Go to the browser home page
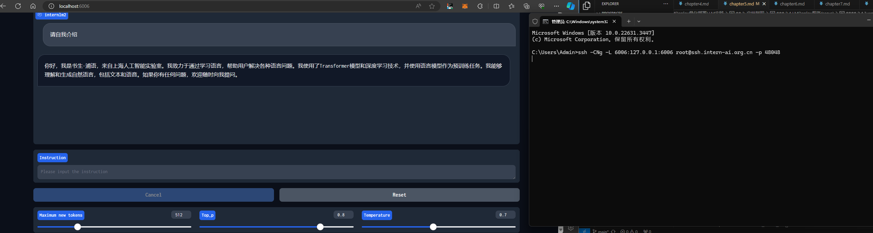Screen dimensions: 873x233 coord(33,6)
